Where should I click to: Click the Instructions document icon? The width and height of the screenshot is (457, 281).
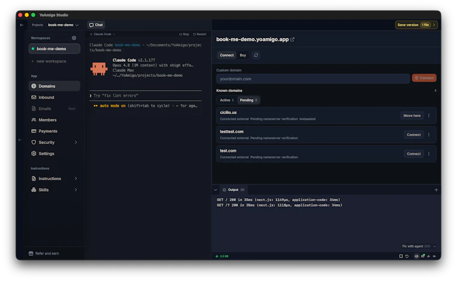click(34, 178)
